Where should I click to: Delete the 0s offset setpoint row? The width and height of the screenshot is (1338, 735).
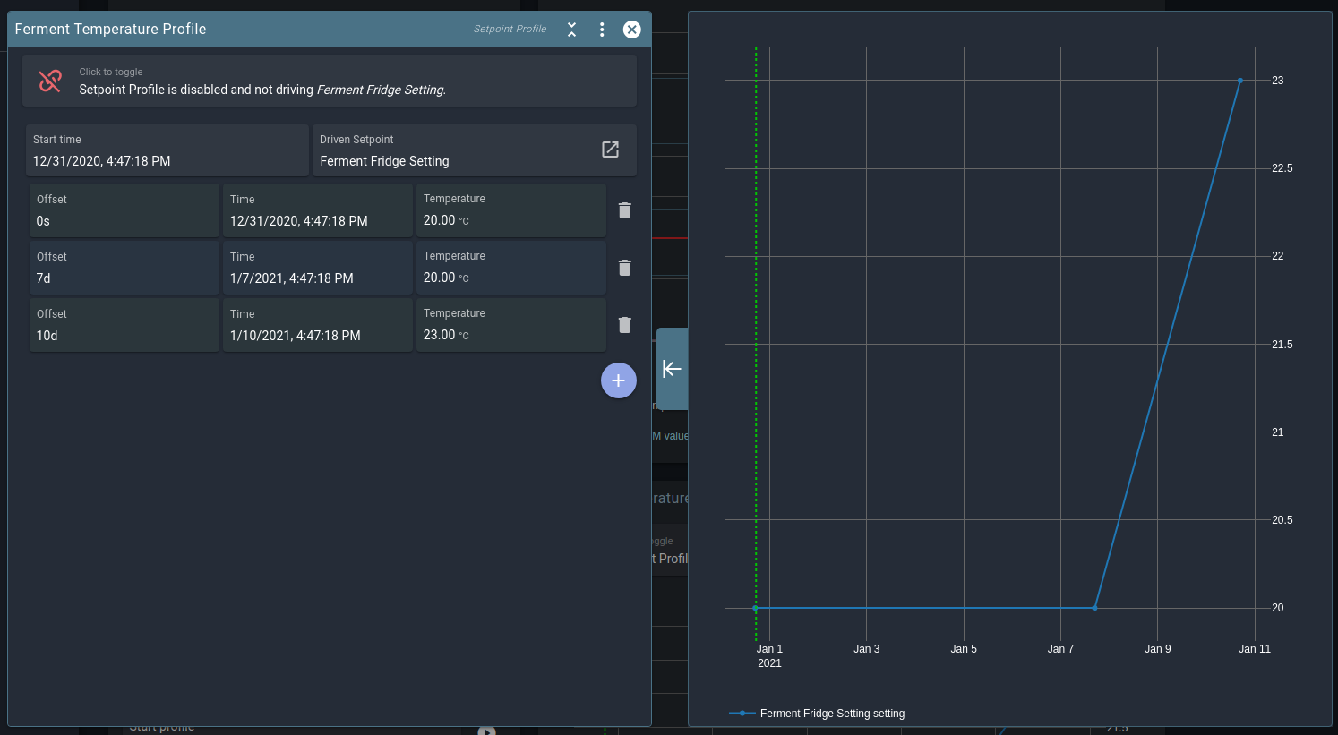pos(625,210)
